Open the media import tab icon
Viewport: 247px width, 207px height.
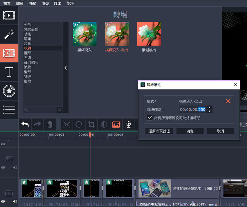9,15
